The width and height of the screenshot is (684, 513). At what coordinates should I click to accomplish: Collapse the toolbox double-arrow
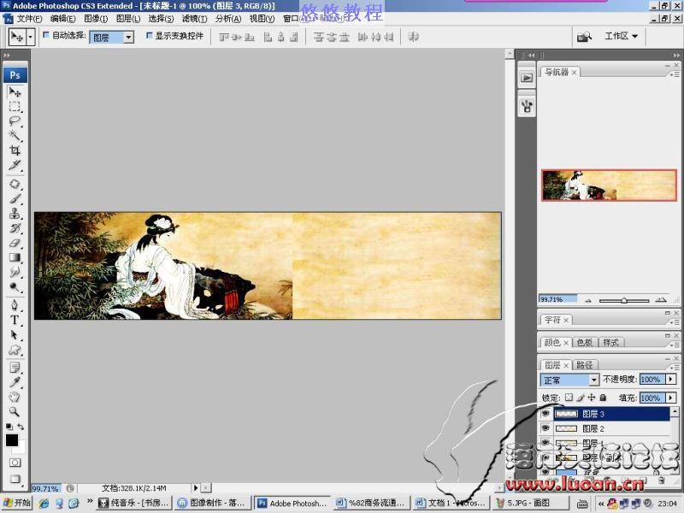[7, 56]
